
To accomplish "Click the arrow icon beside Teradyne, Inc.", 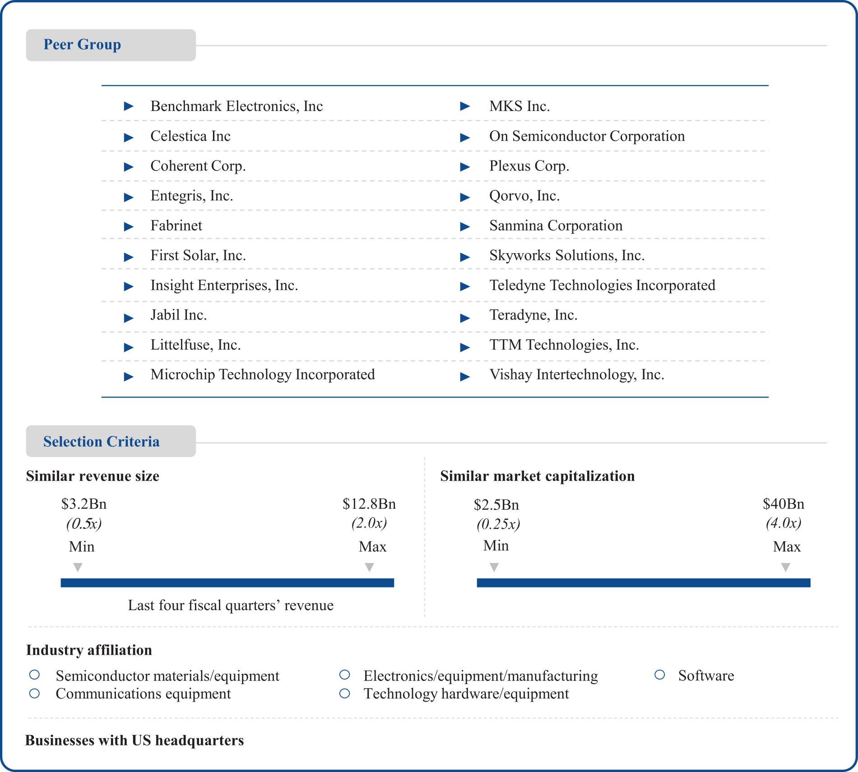I will coord(465,318).
